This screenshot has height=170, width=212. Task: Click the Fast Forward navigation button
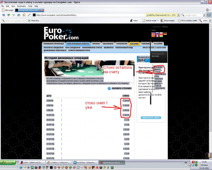click(19, 15)
